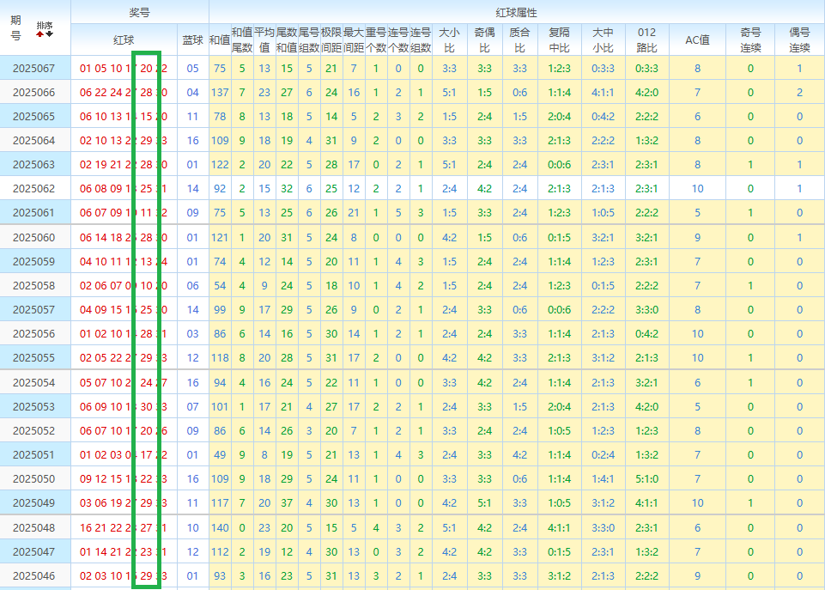Select period number 2025050
This screenshot has width=825, height=590.
[33, 479]
